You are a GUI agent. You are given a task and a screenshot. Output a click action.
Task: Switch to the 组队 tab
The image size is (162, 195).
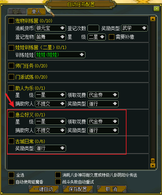(x=17, y=12)
